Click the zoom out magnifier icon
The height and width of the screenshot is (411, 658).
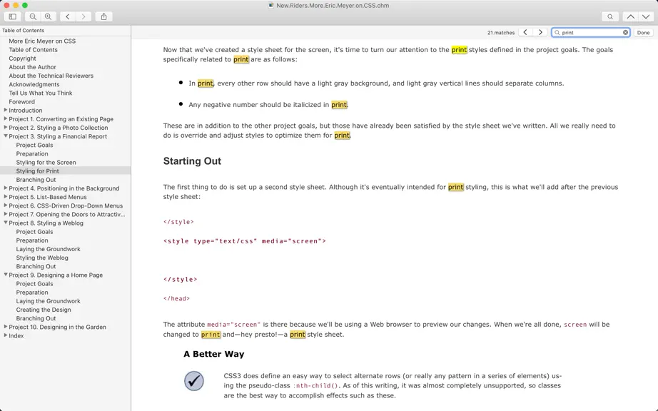coord(33,17)
